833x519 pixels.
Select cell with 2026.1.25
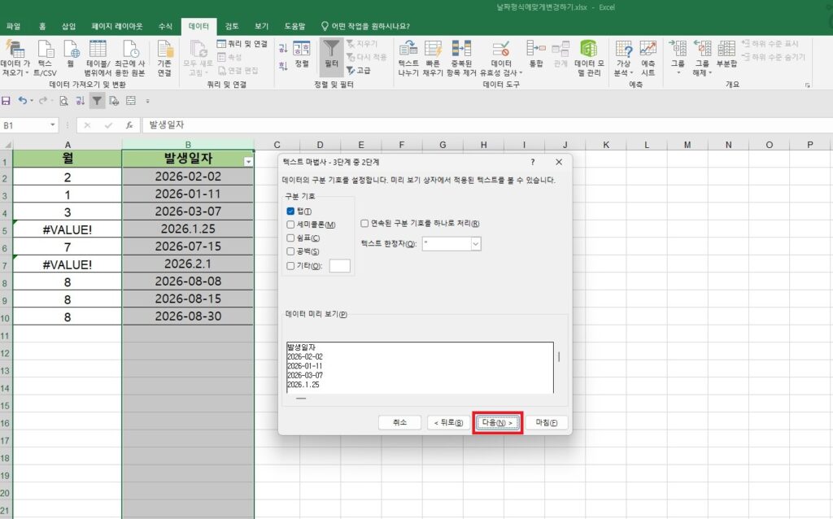point(188,229)
